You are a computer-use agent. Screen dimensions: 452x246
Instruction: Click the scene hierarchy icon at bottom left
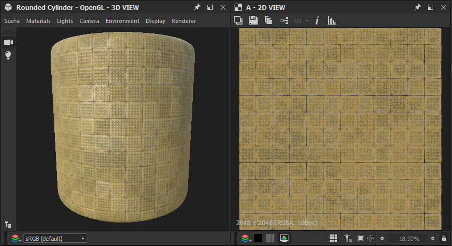(8, 225)
